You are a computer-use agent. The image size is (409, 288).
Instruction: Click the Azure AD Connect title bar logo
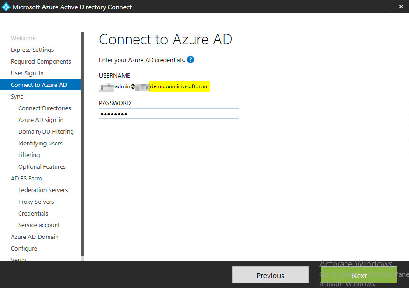coord(6,7)
